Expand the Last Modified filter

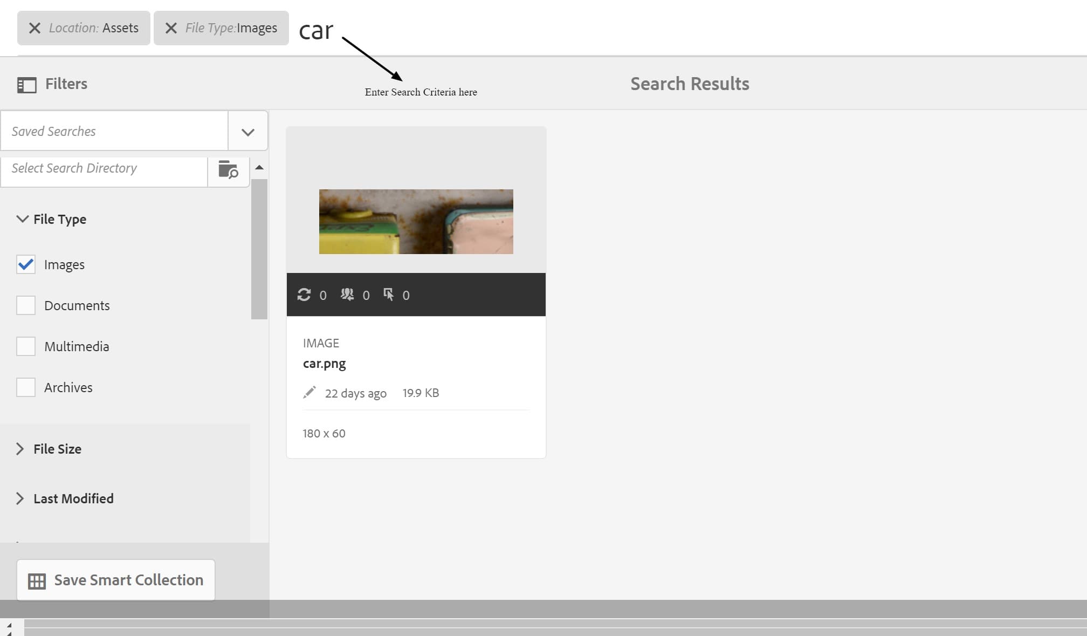coord(20,498)
